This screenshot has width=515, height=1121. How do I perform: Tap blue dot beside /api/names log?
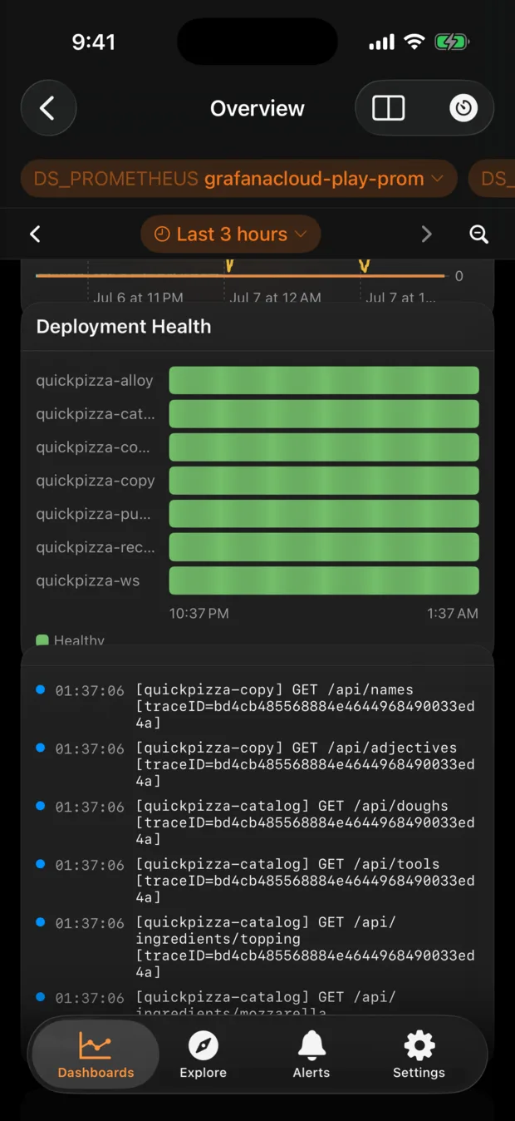[41, 689]
